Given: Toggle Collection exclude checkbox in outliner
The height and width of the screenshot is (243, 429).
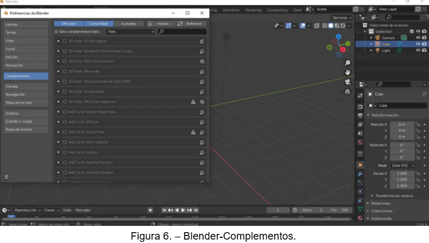Looking at the screenshot, I should pyautogui.click(x=412, y=31).
